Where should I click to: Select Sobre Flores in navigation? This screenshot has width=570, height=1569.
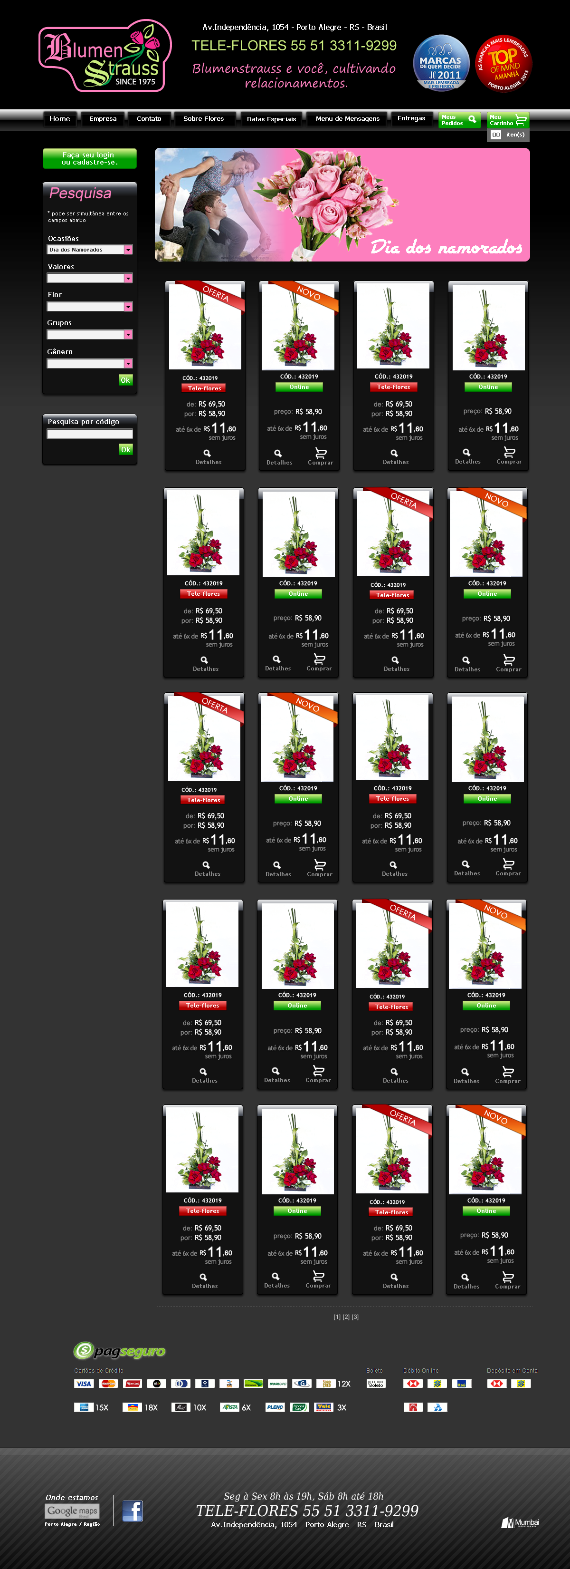point(204,119)
